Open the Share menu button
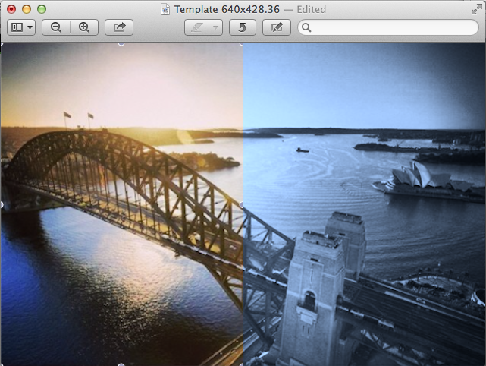The height and width of the screenshot is (366, 486). (119, 27)
